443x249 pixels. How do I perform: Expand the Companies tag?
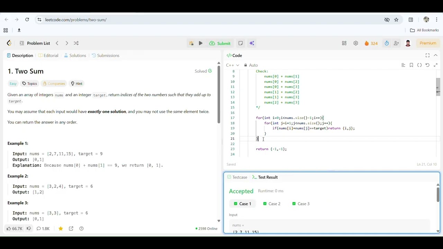pos(54,84)
